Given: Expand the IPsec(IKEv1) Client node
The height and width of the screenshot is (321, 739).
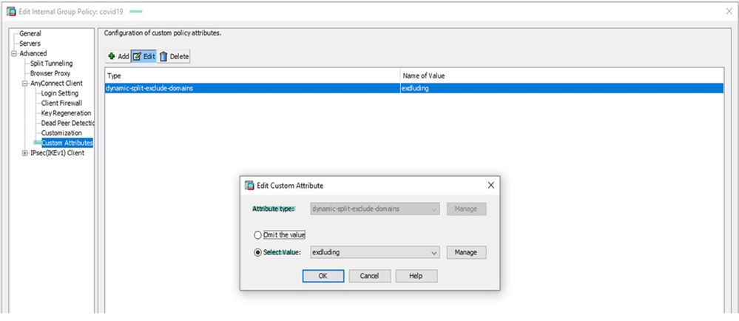Looking at the screenshot, I should pyautogui.click(x=25, y=152).
